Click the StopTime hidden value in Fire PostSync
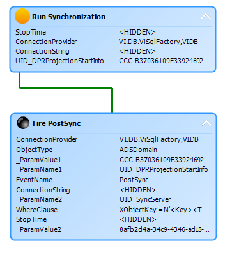 pos(138,219)
